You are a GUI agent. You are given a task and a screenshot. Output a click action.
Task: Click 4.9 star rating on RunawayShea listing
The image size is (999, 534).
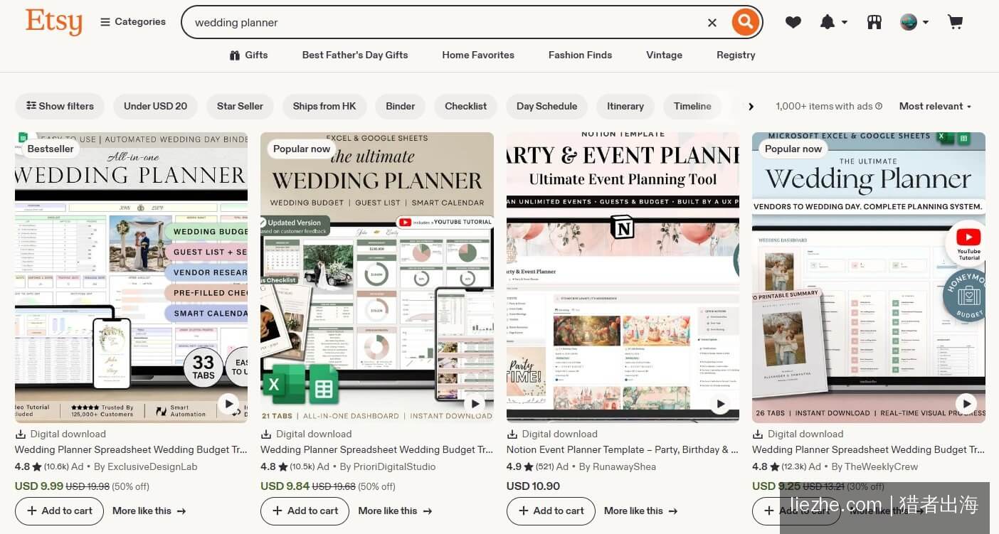tap(530, 466)
